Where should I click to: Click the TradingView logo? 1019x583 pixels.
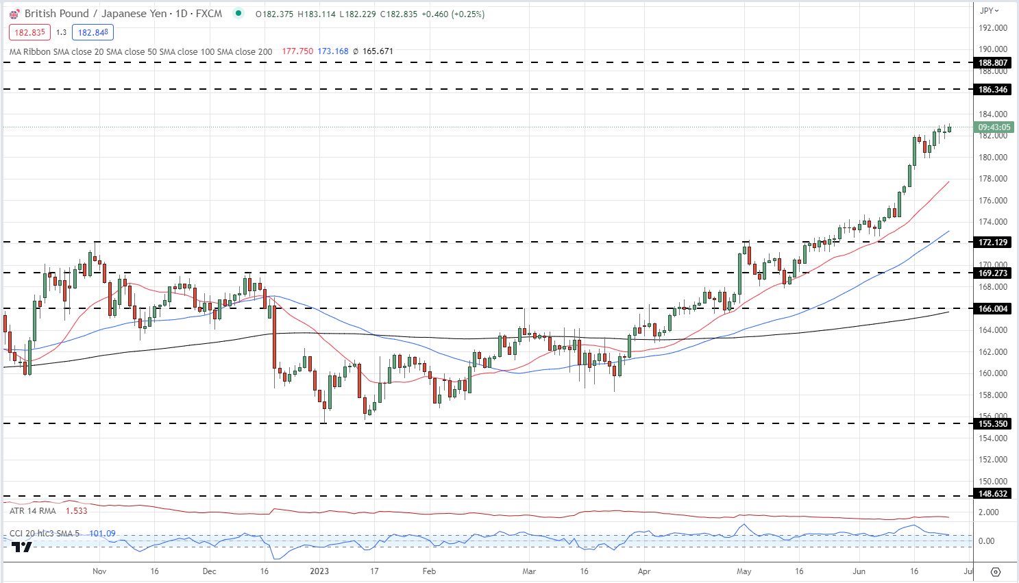tap(22, 547)
